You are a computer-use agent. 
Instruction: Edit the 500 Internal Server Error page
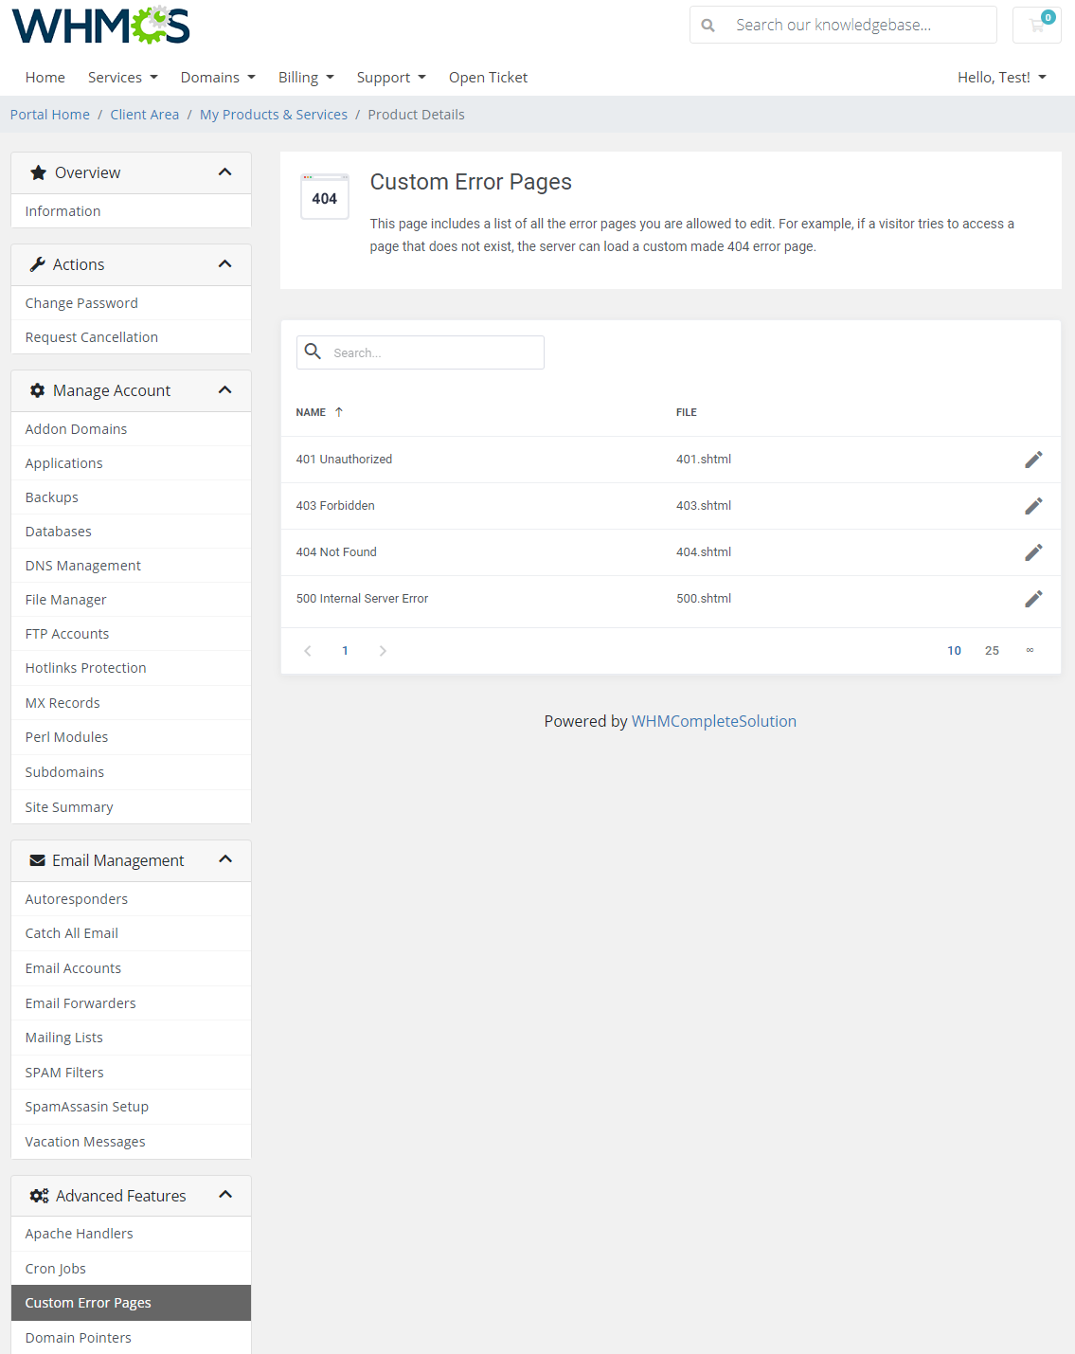point(1033,598)
